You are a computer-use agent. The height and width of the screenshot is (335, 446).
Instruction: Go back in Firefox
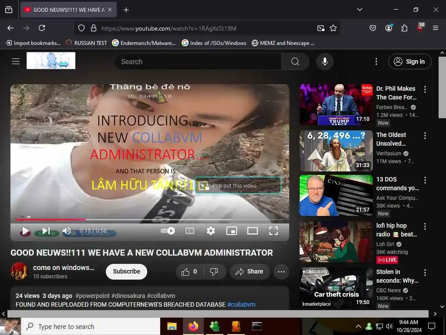pos(10,28)
